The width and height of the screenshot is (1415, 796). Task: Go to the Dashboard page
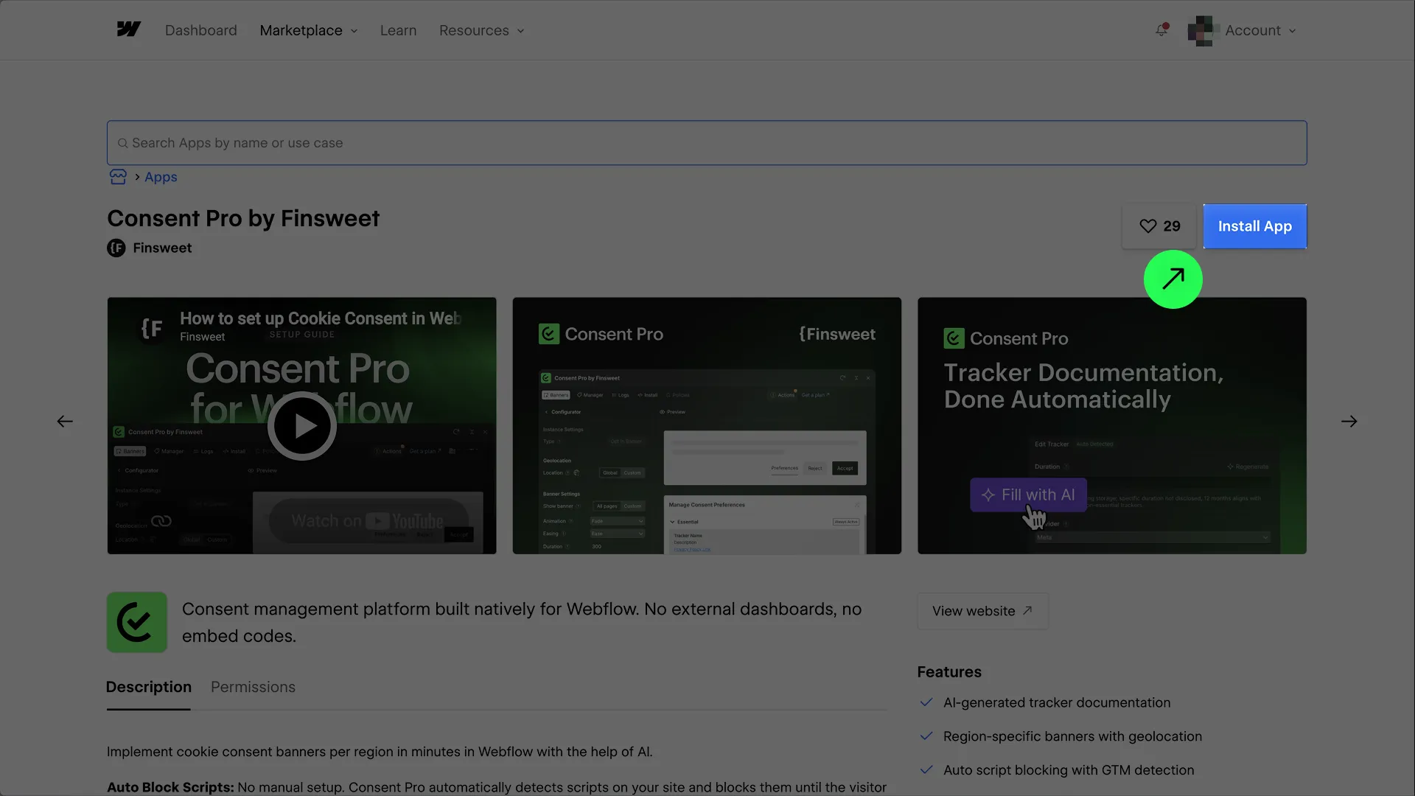[x=201, y=30]
